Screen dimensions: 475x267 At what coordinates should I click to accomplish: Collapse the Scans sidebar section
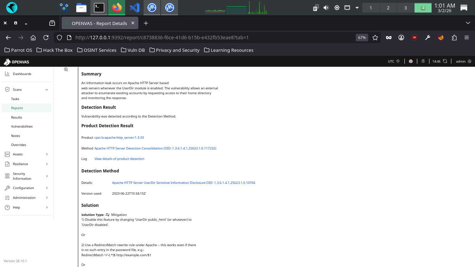point(47,90)
